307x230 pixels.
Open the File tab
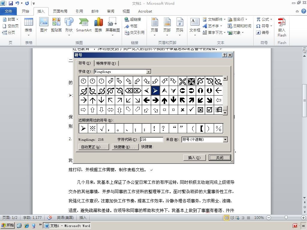[x=8, y=11]
